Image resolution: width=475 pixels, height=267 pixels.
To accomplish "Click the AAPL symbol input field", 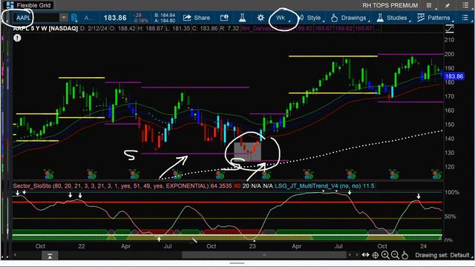I will pyautogui.click(x=36, y=18).
